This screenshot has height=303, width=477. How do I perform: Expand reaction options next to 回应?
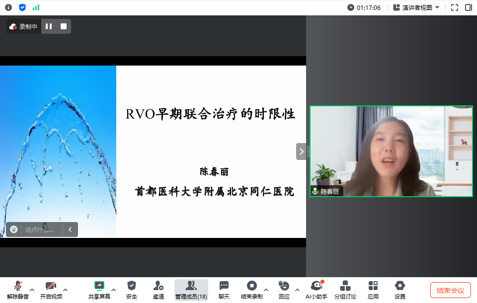pos(298,290)
